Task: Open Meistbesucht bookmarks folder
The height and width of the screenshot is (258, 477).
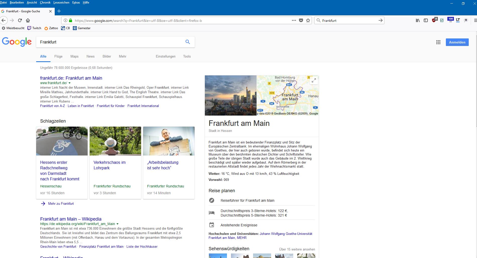Action: point(13,28)
